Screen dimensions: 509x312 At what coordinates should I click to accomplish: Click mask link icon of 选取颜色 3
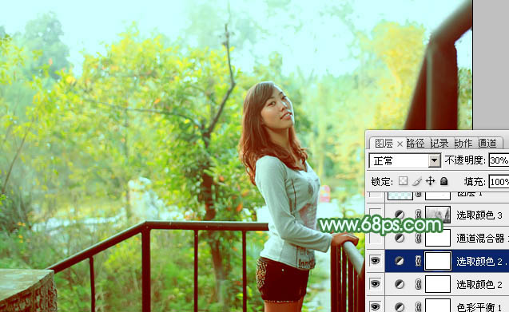[419, 215]
